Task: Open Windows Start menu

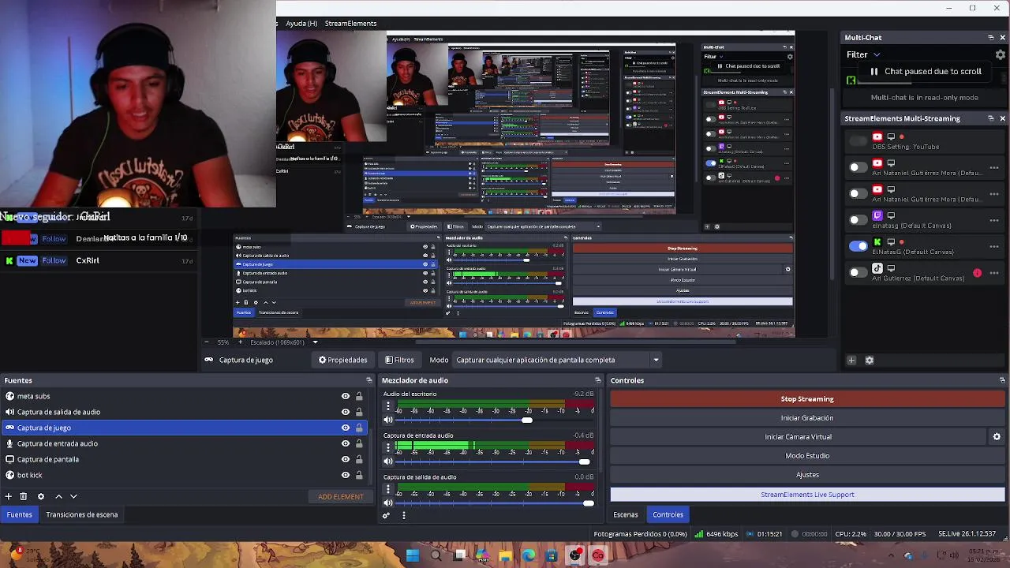Action: coord(412,555)
